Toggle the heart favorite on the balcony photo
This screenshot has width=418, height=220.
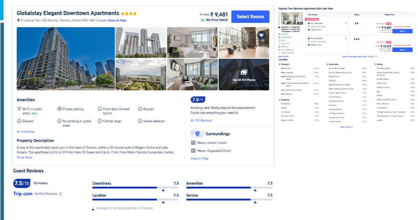[x=262, y=35]
